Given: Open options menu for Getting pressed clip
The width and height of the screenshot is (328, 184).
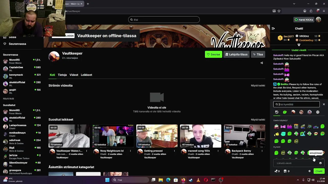Looking at the screenshot, I should pyautogui.click(x=174, y=151).
